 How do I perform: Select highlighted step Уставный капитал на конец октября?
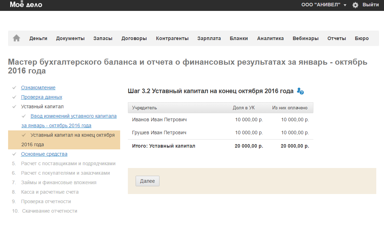(64, 140)
